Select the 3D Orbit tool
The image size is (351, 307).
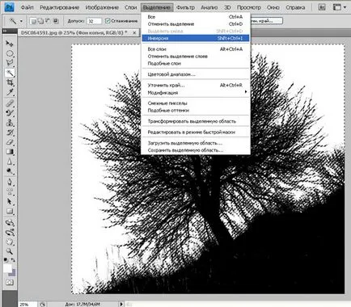[10, 232]
